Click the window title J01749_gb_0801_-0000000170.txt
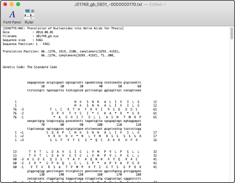This screenshot has height=183, width=235. click(x=108, y=4)
